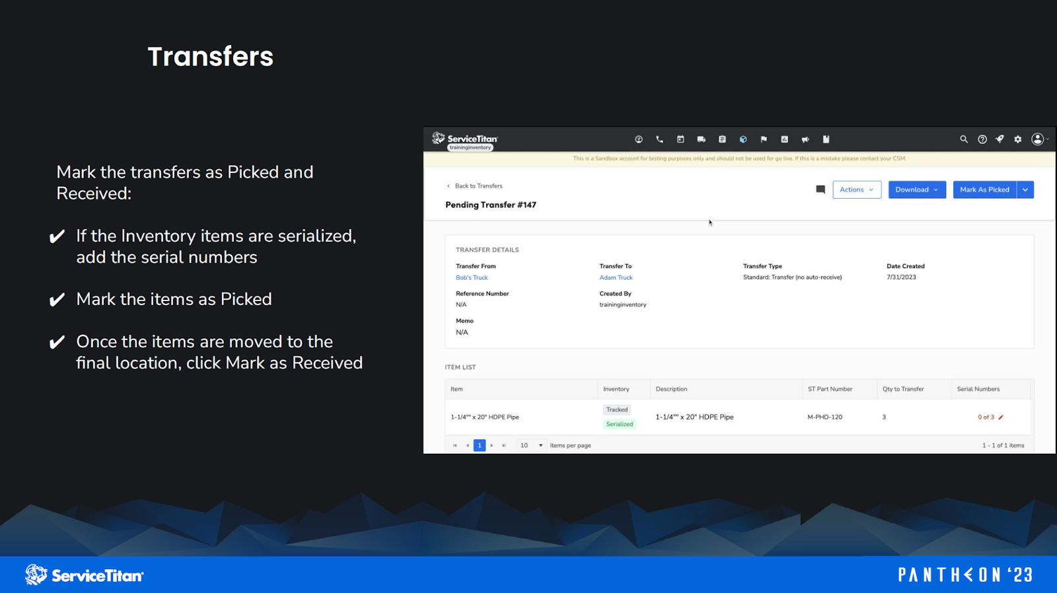The width and height of the screenshot is (1057, 593).
Task: Open the Dispatch truck icon
Action: pyautogui.click(x=702, y=139)
